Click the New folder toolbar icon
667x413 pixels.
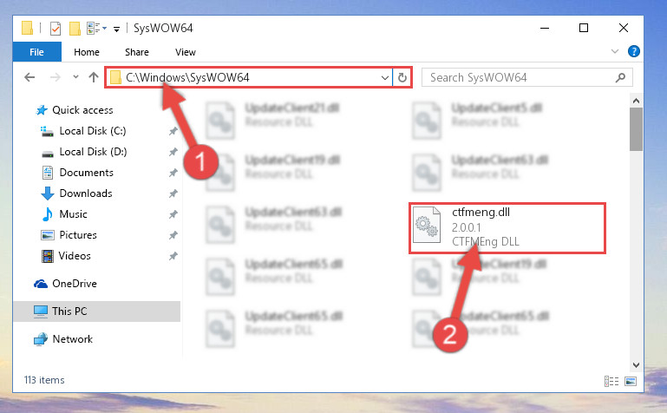tap(75, 29)
